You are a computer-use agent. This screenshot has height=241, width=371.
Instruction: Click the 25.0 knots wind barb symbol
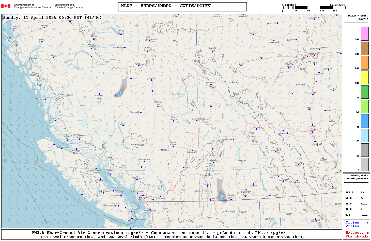pyautogui.click(x=364, y=203)
